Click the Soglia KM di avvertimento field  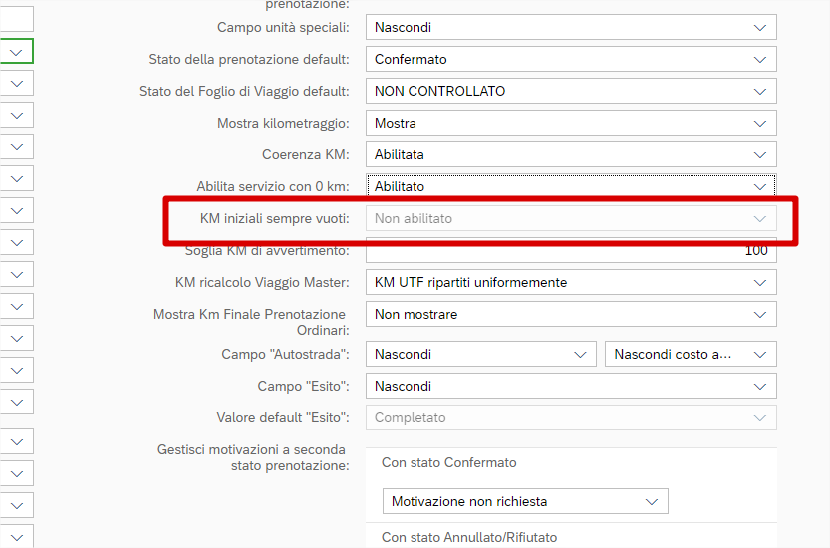pyautogui.click(x=570, y=250)
